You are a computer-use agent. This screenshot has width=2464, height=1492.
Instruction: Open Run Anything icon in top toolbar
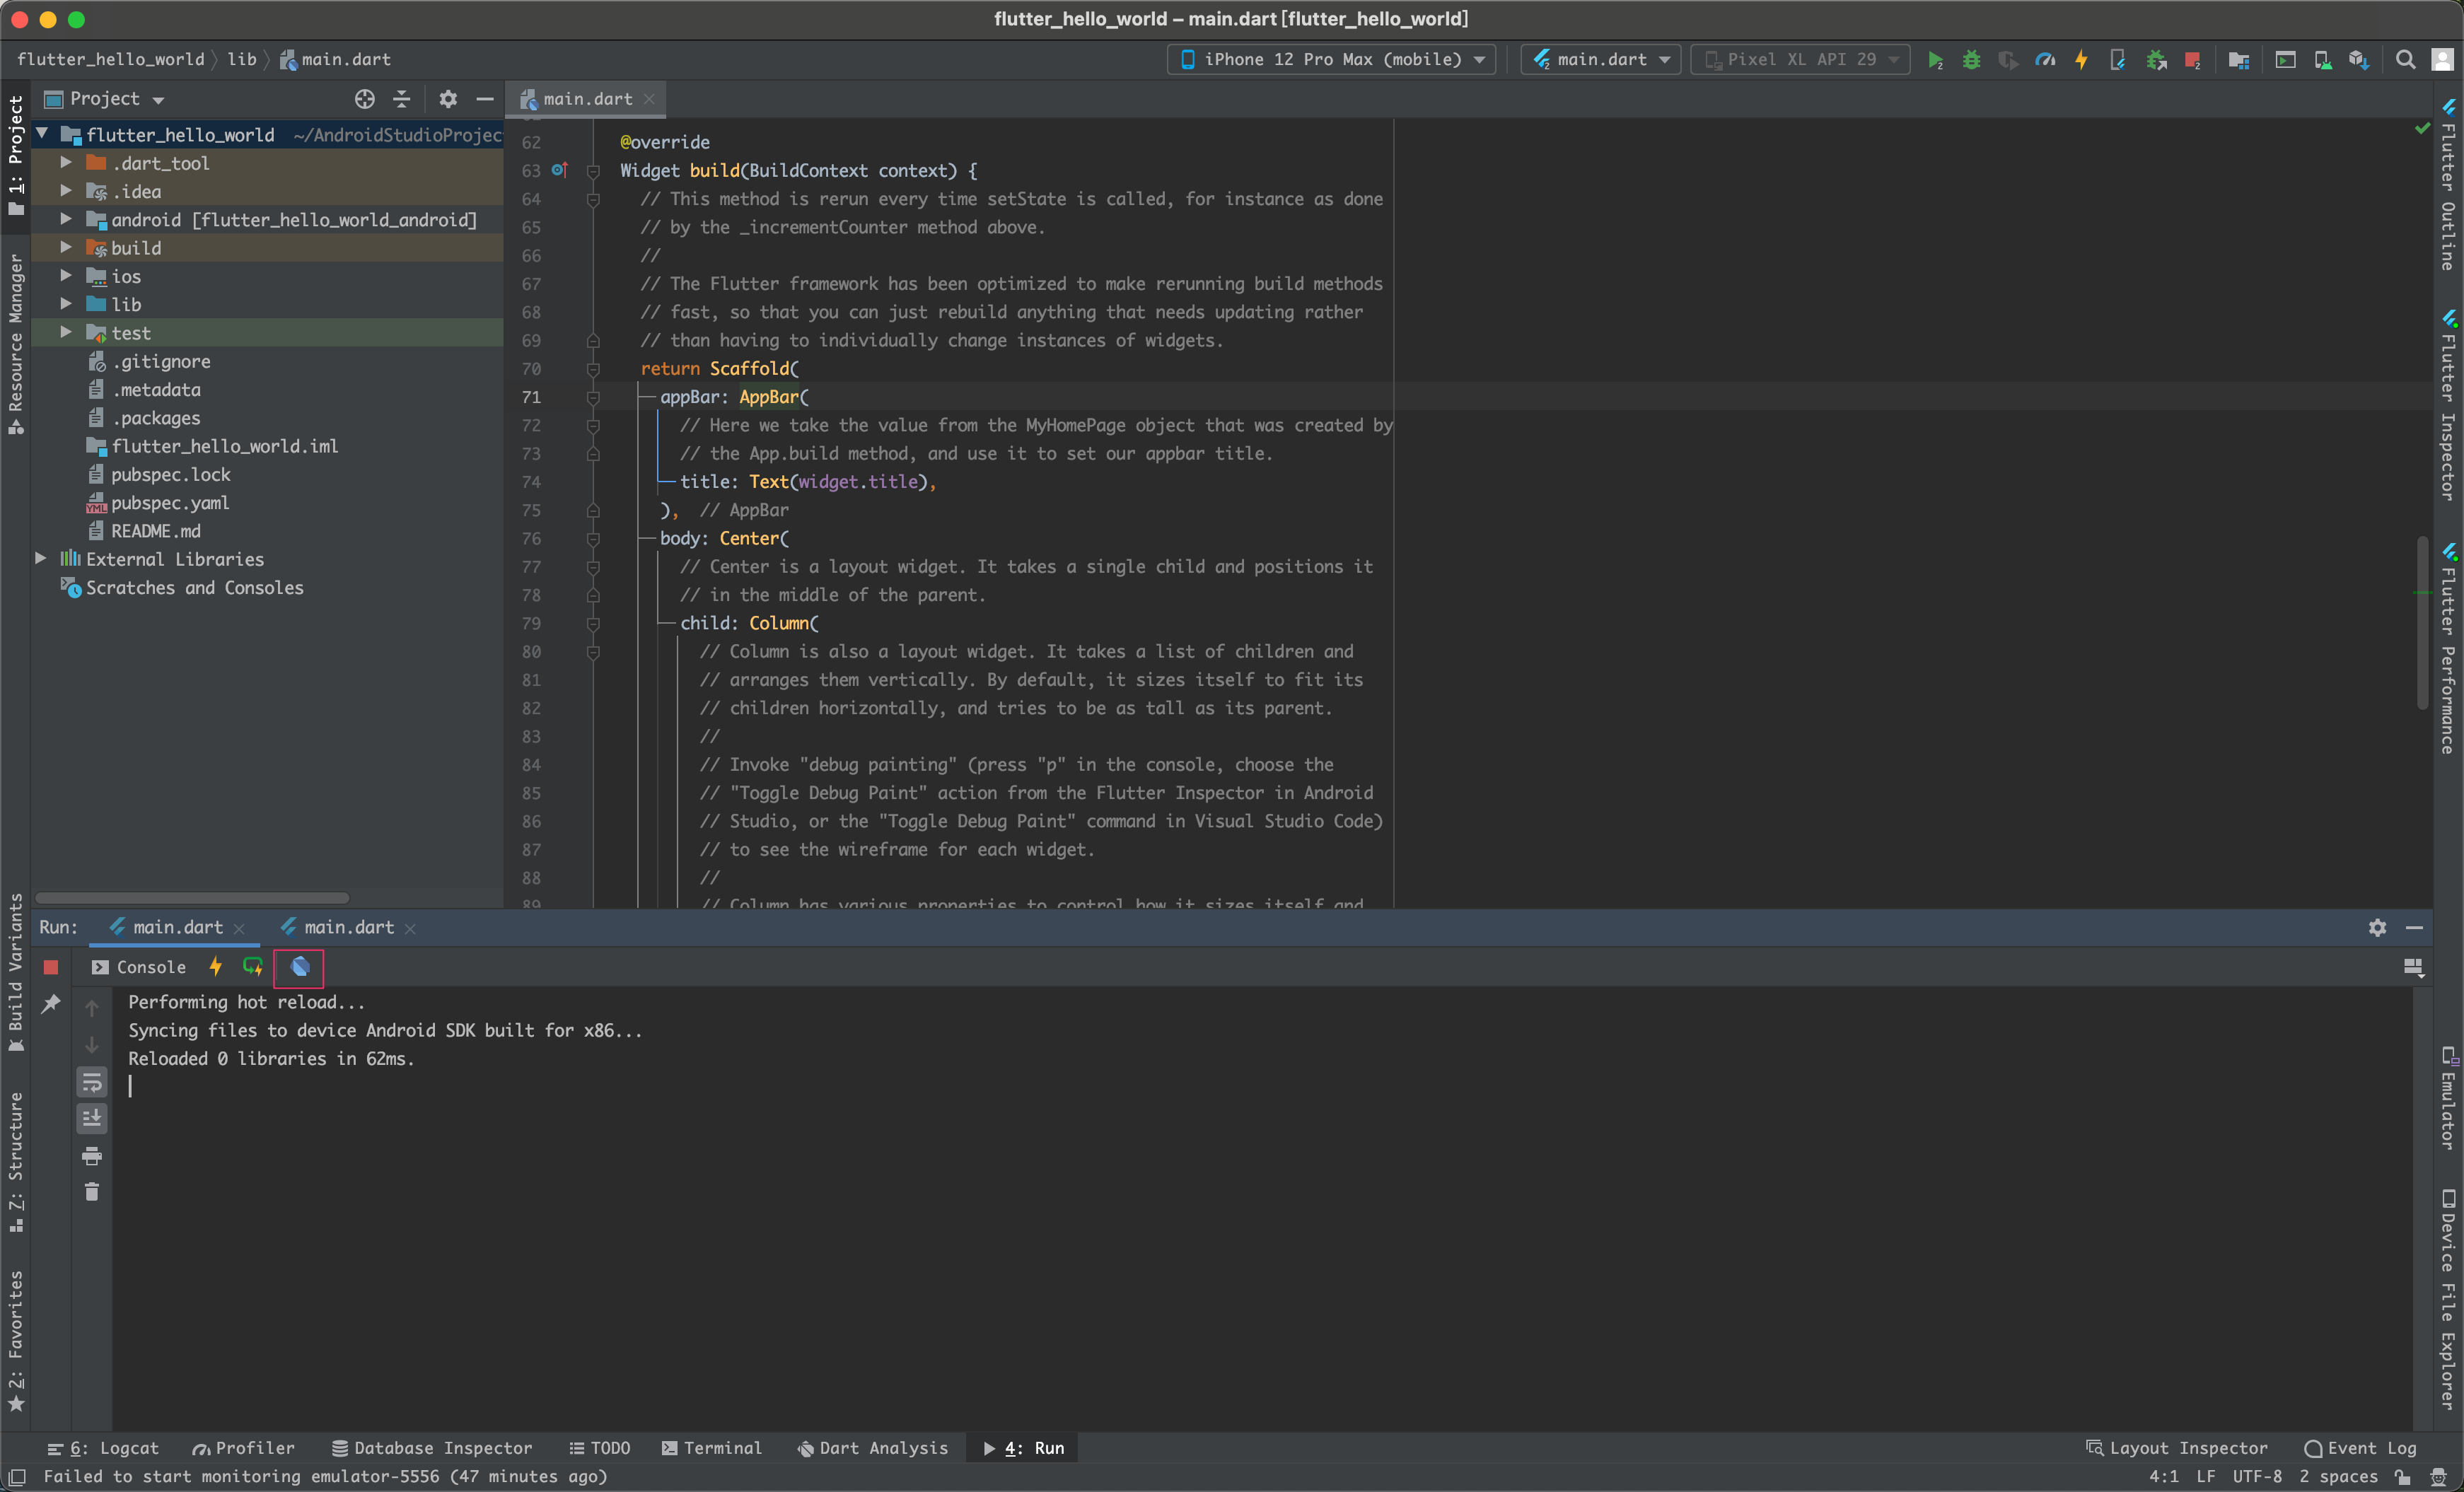tap(2285, 60)
